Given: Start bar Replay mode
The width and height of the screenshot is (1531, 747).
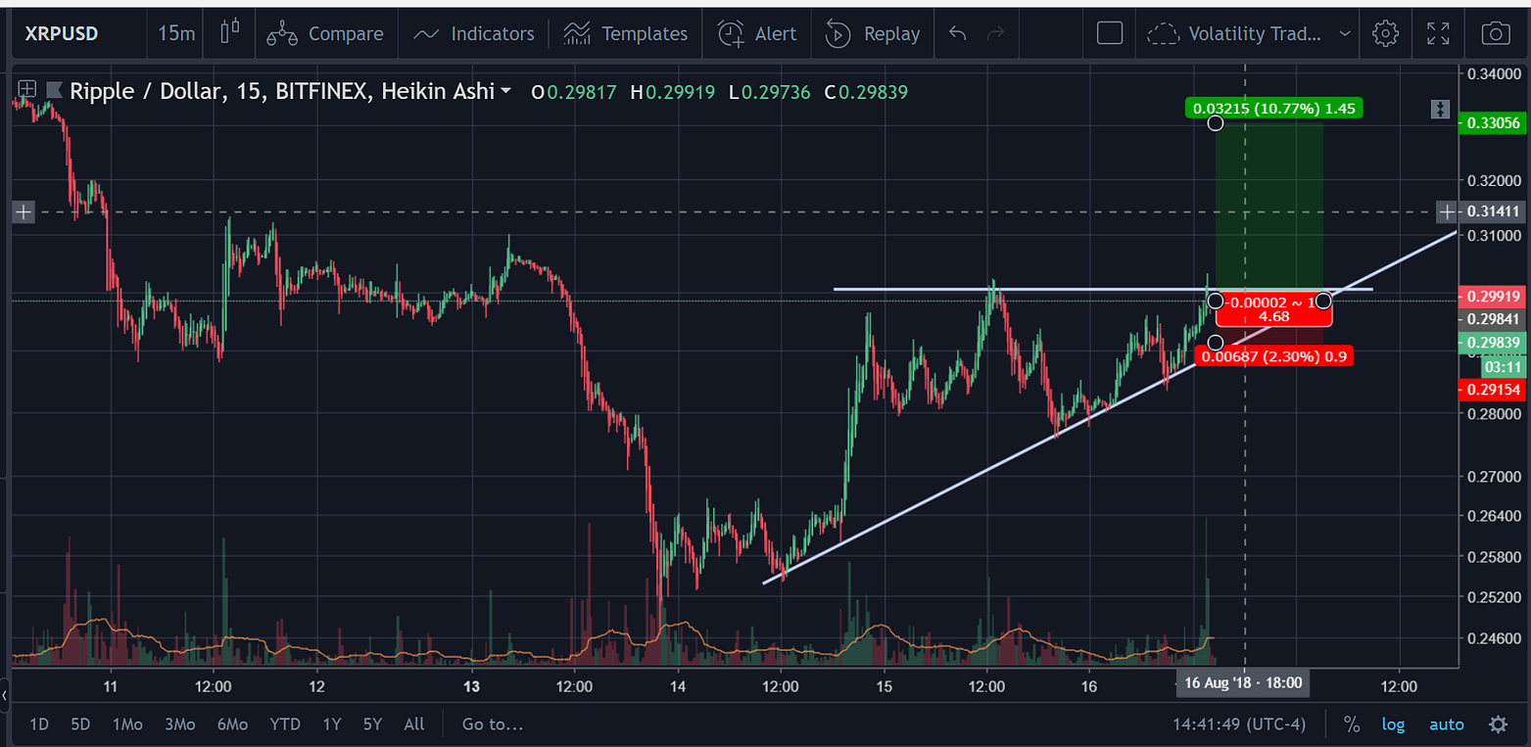Looking at the screenshot, I should coord(873,33).
